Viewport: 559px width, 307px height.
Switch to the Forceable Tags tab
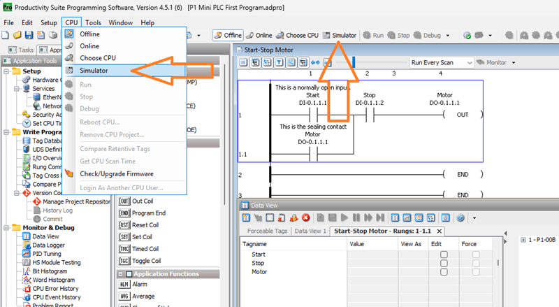(267, 231)
